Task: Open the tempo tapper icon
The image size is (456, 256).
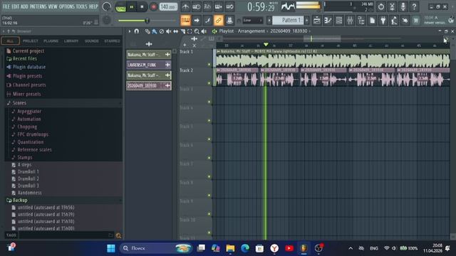Action: [x=394, y=21]
